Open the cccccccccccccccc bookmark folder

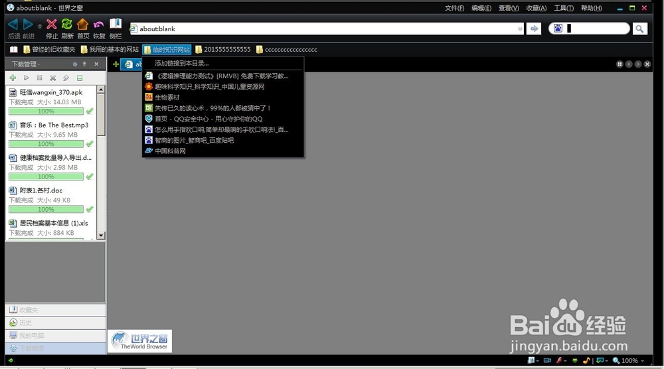pos(287,50)
